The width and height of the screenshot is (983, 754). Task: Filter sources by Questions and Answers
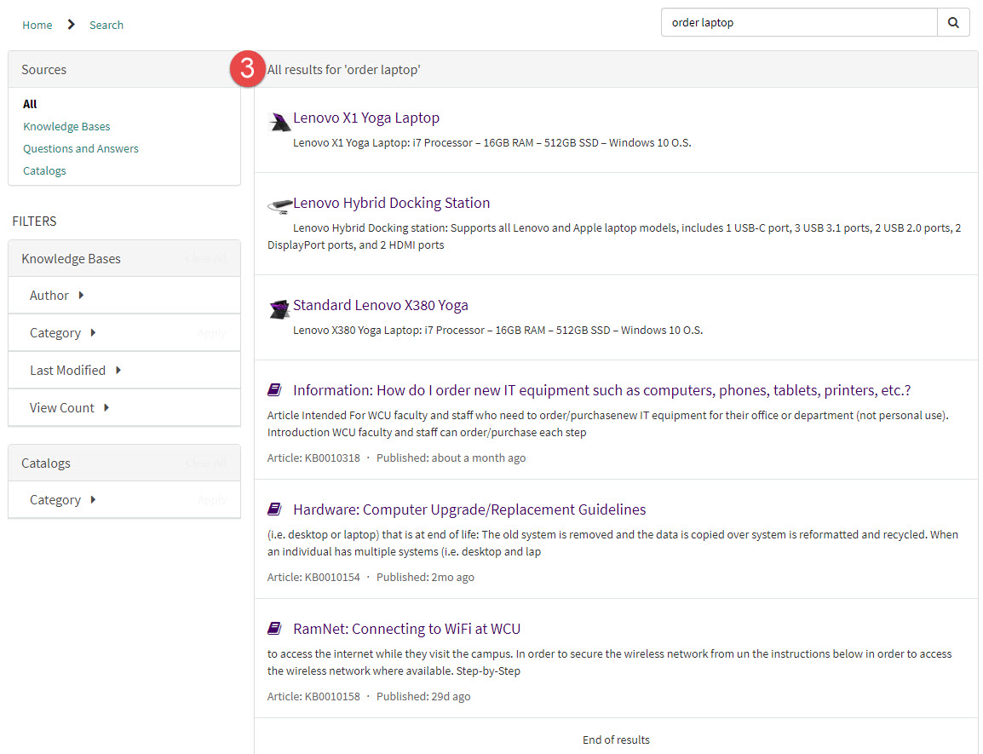81,148
